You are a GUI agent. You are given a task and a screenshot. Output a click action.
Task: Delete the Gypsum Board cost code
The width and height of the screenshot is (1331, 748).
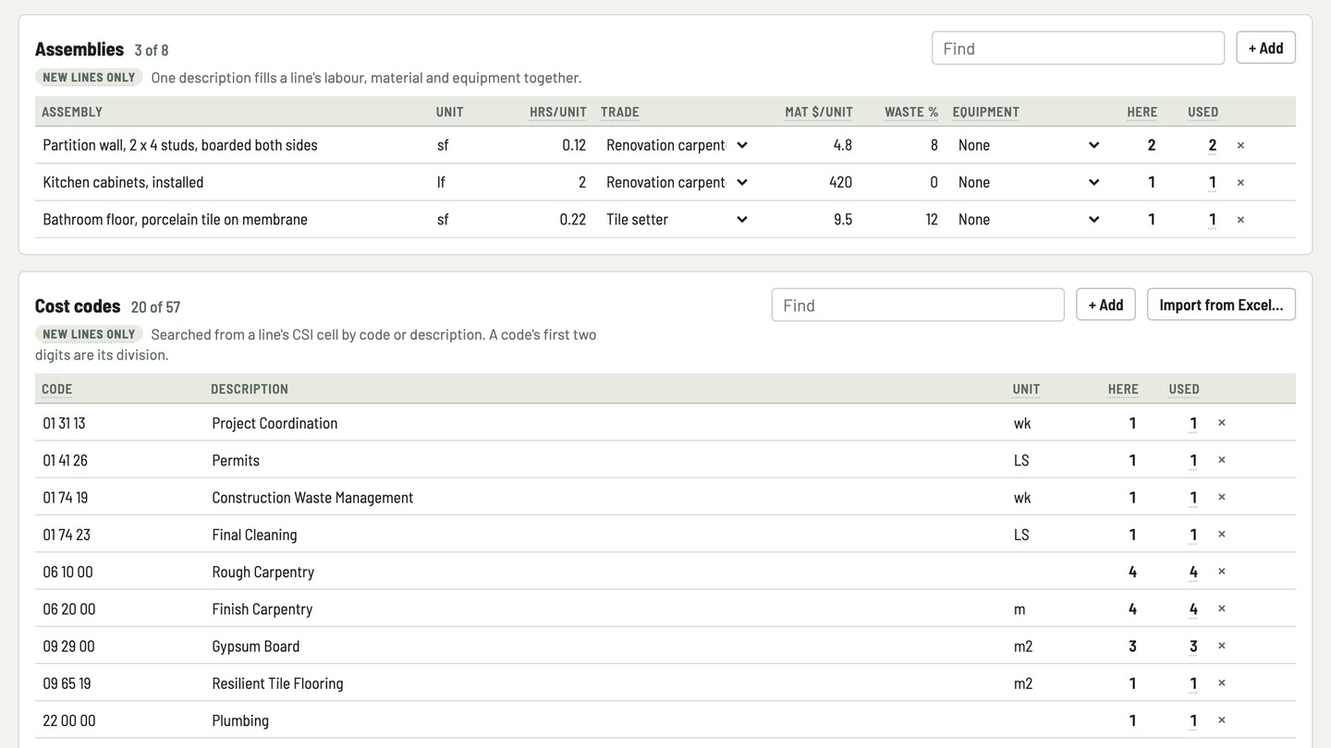(1221, 645)
